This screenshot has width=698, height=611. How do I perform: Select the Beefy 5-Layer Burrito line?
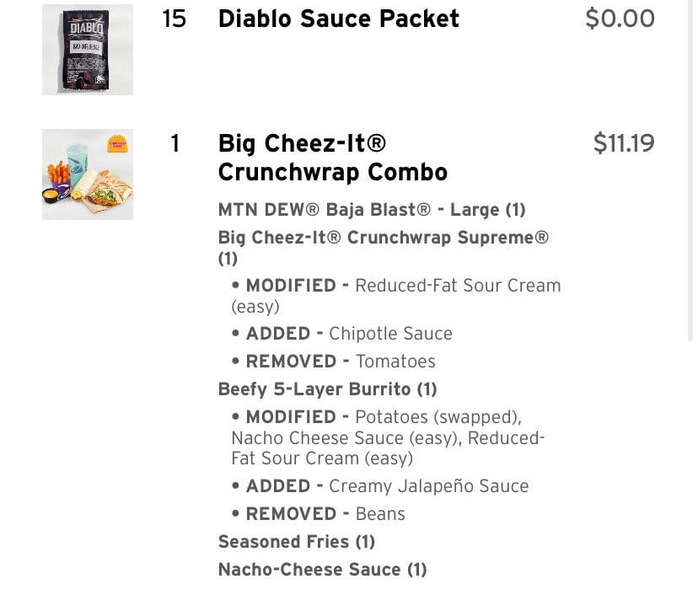coord(327,389)
